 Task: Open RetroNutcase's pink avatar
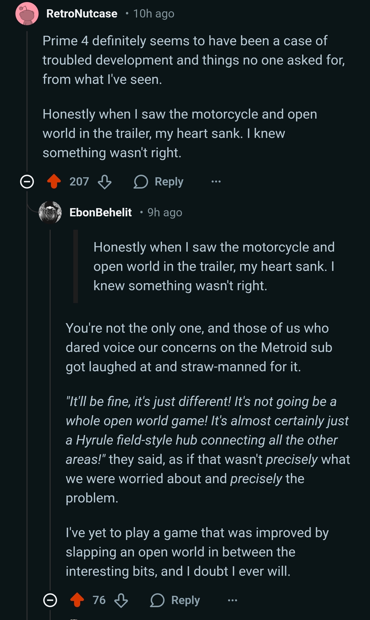pyautogui.click(x=27, y=14)
